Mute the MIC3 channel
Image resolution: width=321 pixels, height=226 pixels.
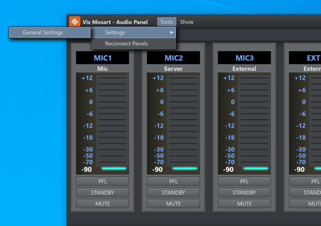coord(244,204)
